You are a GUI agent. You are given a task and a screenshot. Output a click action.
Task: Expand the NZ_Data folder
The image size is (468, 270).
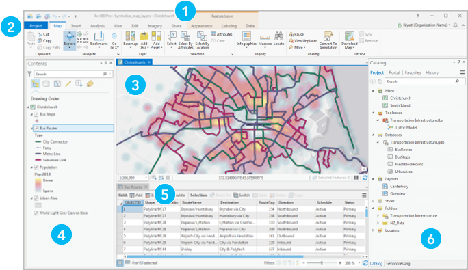[378, 223]
